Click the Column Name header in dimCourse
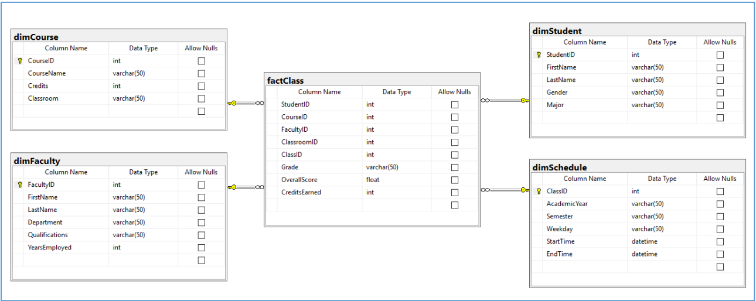 66,48
